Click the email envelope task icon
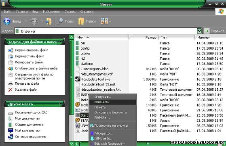This screenshot has height=146, width=226. coord(11,75)
